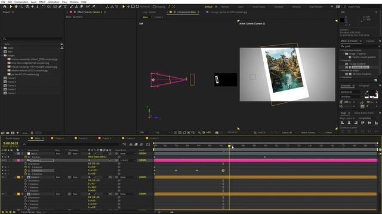Image resolution: width=382 pixels, height=214 pixels.
Task: Click the eyedropper in Character panel
Action: pyautogui.click(x=366, y=92)
